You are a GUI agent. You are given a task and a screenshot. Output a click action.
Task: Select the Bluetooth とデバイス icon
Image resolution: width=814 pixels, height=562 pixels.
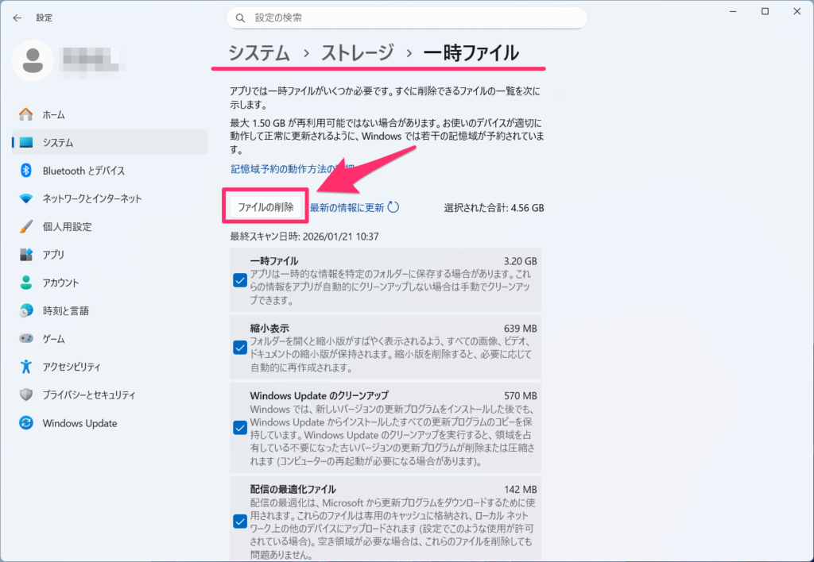tap(26, 171)
